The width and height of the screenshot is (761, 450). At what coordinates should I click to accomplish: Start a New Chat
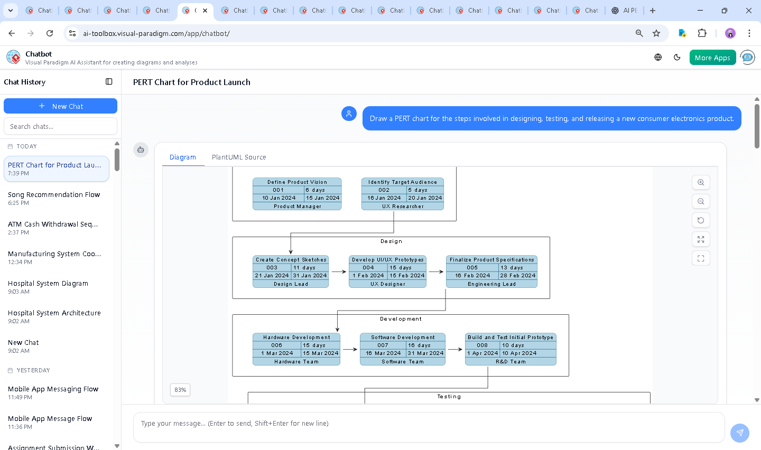(x=60, y=106)
